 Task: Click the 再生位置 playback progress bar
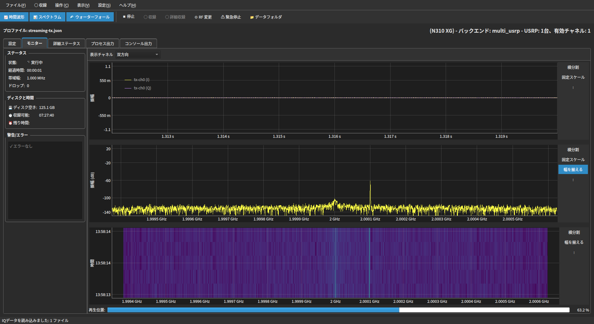coord(338,310)
